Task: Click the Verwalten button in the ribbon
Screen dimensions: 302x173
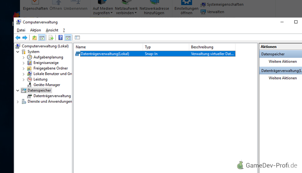Action: [x=215, y=12]
